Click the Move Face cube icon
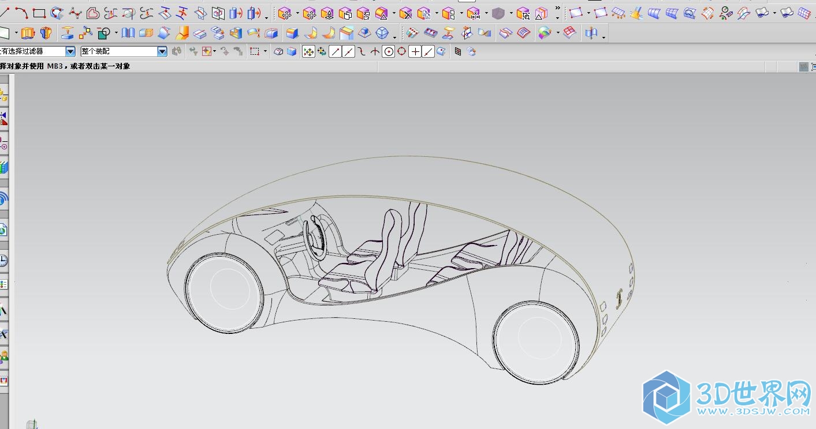The width and height of the screenshot is (816, 429). pos(284,13)
